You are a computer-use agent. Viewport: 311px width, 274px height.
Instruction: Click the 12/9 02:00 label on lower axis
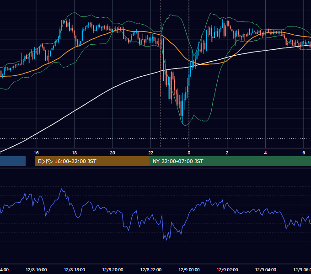coord(227,270)
